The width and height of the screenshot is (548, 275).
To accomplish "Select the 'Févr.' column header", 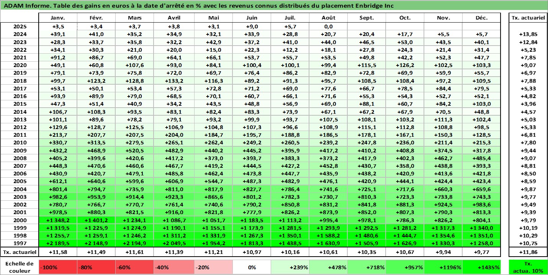I will [x=96, y=18].
